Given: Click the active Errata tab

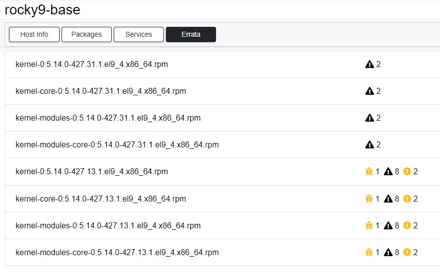Looking at the screenshot, I should (191, 34).
